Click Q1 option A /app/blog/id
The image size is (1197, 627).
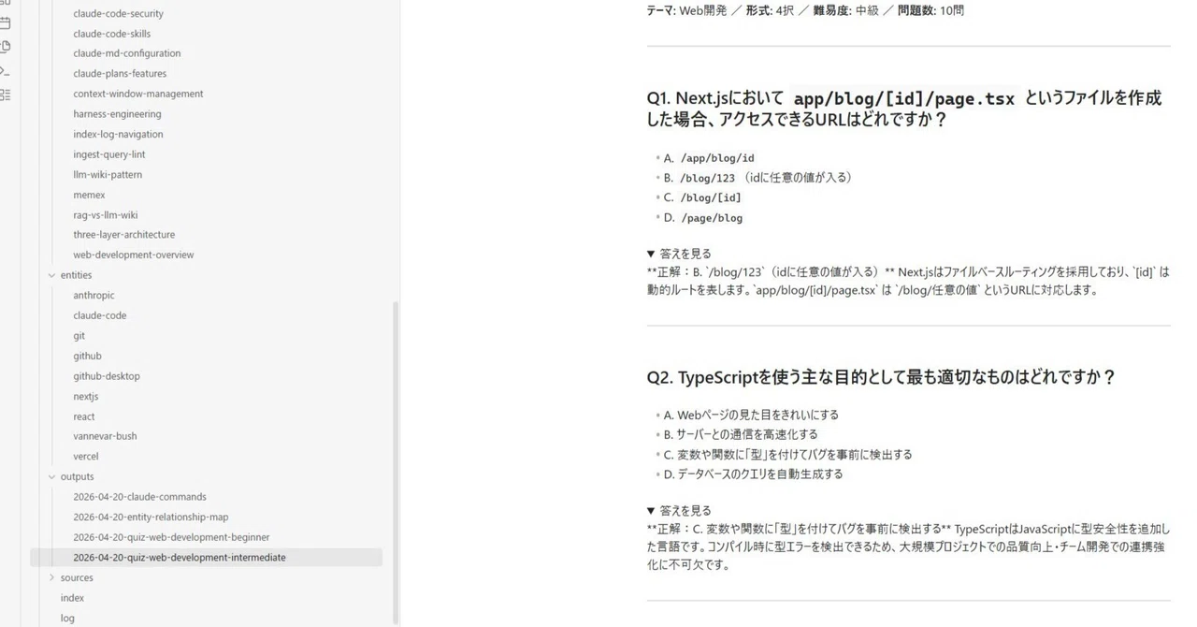709,158
